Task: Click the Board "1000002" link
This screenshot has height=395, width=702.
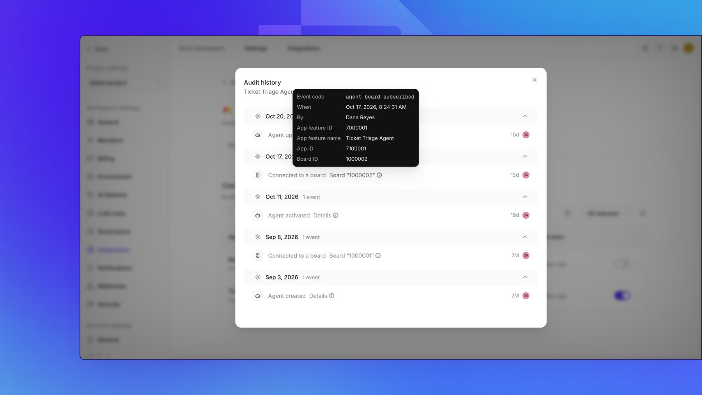Action: pyautogui.click(x=352, y=175)
